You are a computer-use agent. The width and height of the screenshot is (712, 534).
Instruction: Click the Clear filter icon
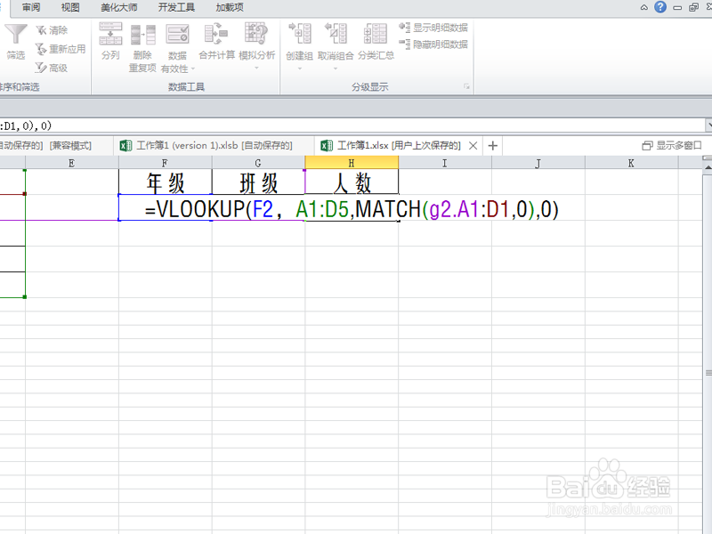[41, 30]
